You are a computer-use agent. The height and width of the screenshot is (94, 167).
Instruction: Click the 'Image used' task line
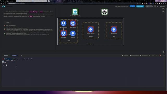click(16, 33)
